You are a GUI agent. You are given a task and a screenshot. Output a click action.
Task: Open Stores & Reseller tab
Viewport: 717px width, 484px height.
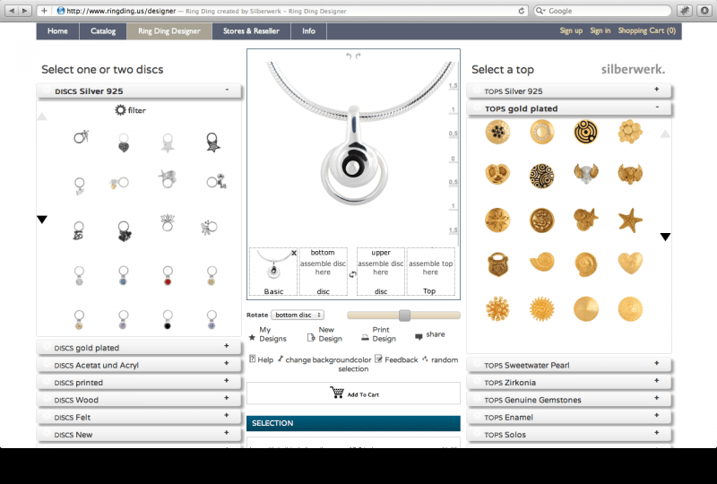coord(251,31)
